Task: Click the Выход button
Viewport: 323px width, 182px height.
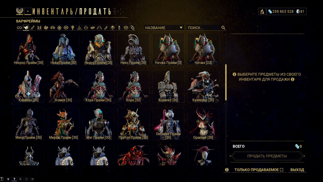Action: (x=297, y=170)
